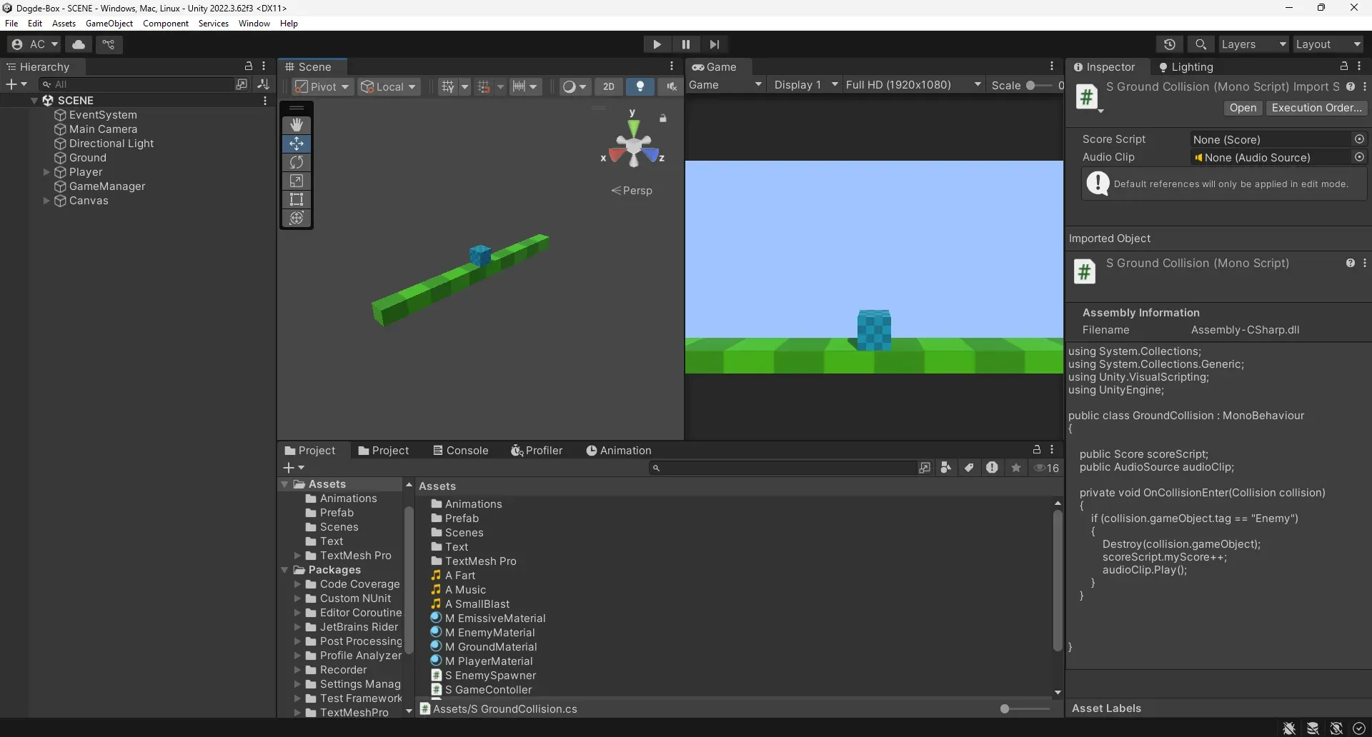Click the Open script button
The image size is (1372, 737).
pos(1243,108)
